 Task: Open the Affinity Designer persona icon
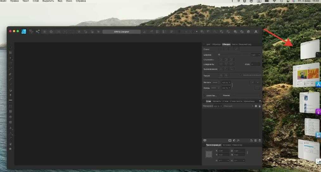(24, 32)
